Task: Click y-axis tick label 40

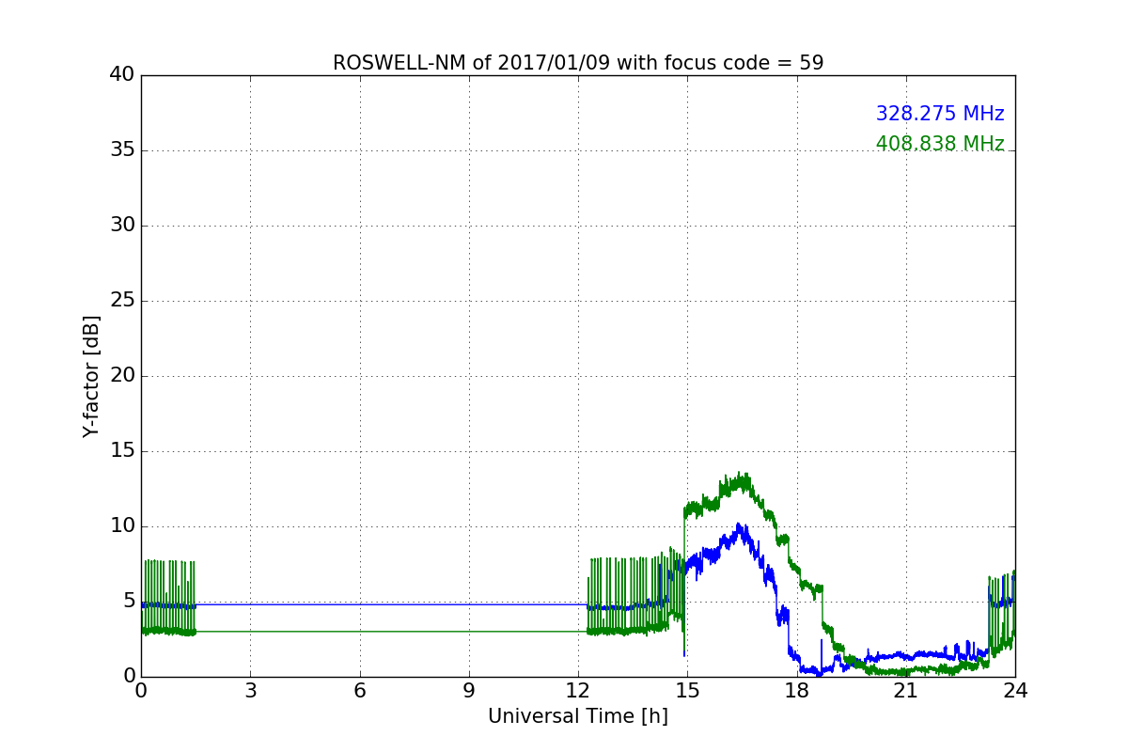Action: pyautogui.click(x=122, y=75)
